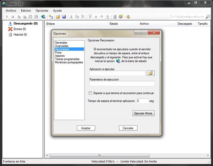213x166 pixels.
Task: Click the red X Errores icon in sidebar
Action: (x=10, y=29)
